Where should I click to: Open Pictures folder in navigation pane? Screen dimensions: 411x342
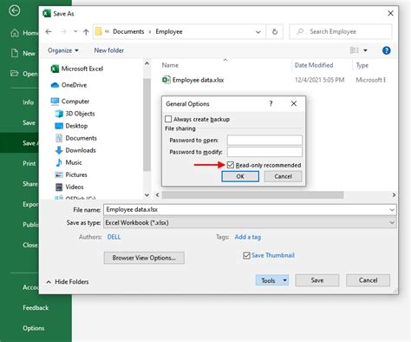click(71, 174)
